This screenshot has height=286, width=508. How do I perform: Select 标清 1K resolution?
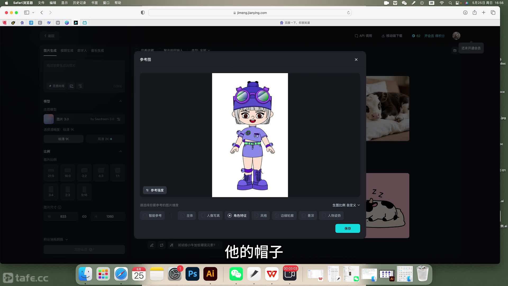(x=63, y=139)
